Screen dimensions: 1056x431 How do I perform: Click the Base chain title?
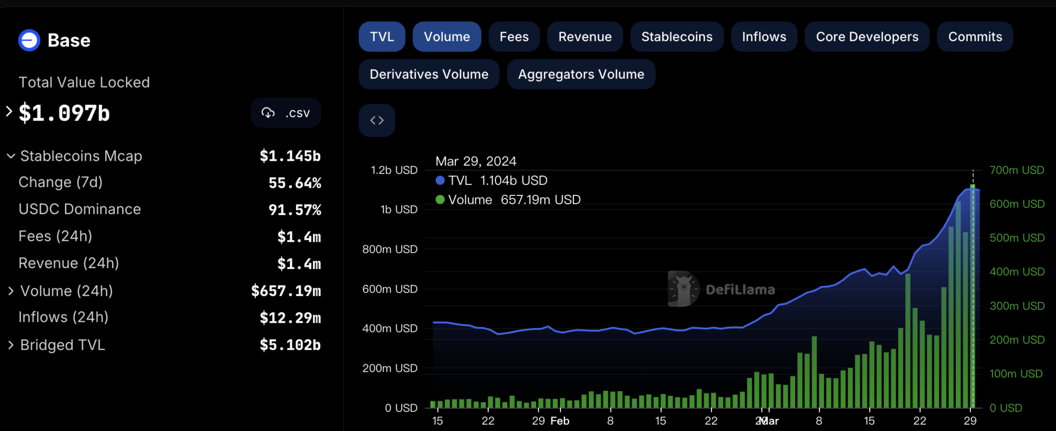tap(69, 40)
